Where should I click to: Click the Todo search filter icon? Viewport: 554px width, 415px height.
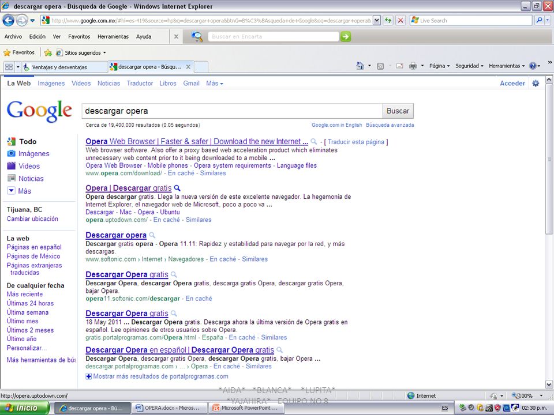click(x=12, y=142)
